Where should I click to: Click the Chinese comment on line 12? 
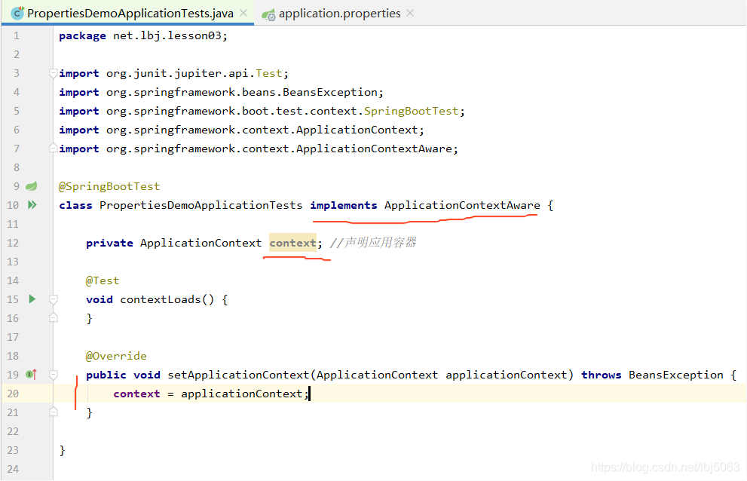click(373, 243)
